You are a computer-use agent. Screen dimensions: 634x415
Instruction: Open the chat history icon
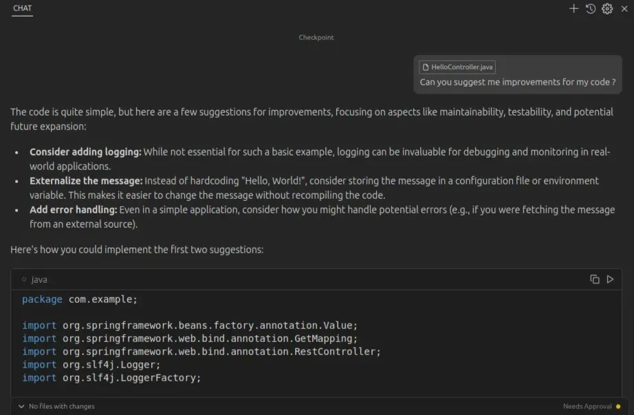[x=590, y=9]
